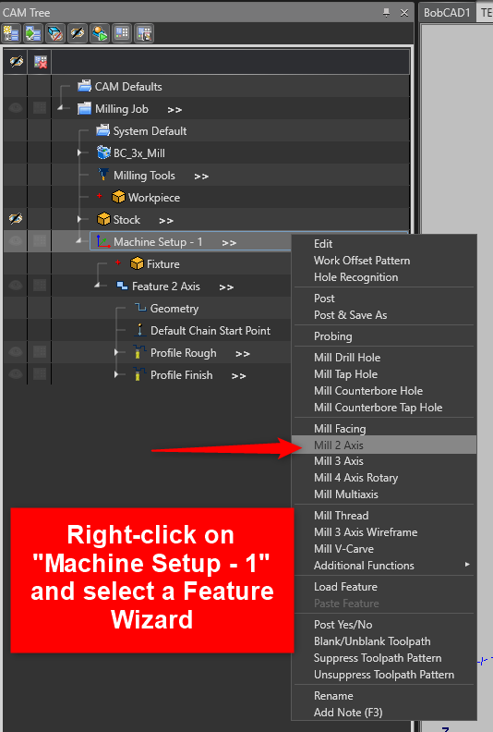
Task: Click the blank/unblank eye icon in toolbar
Action: tap(78, 33)
